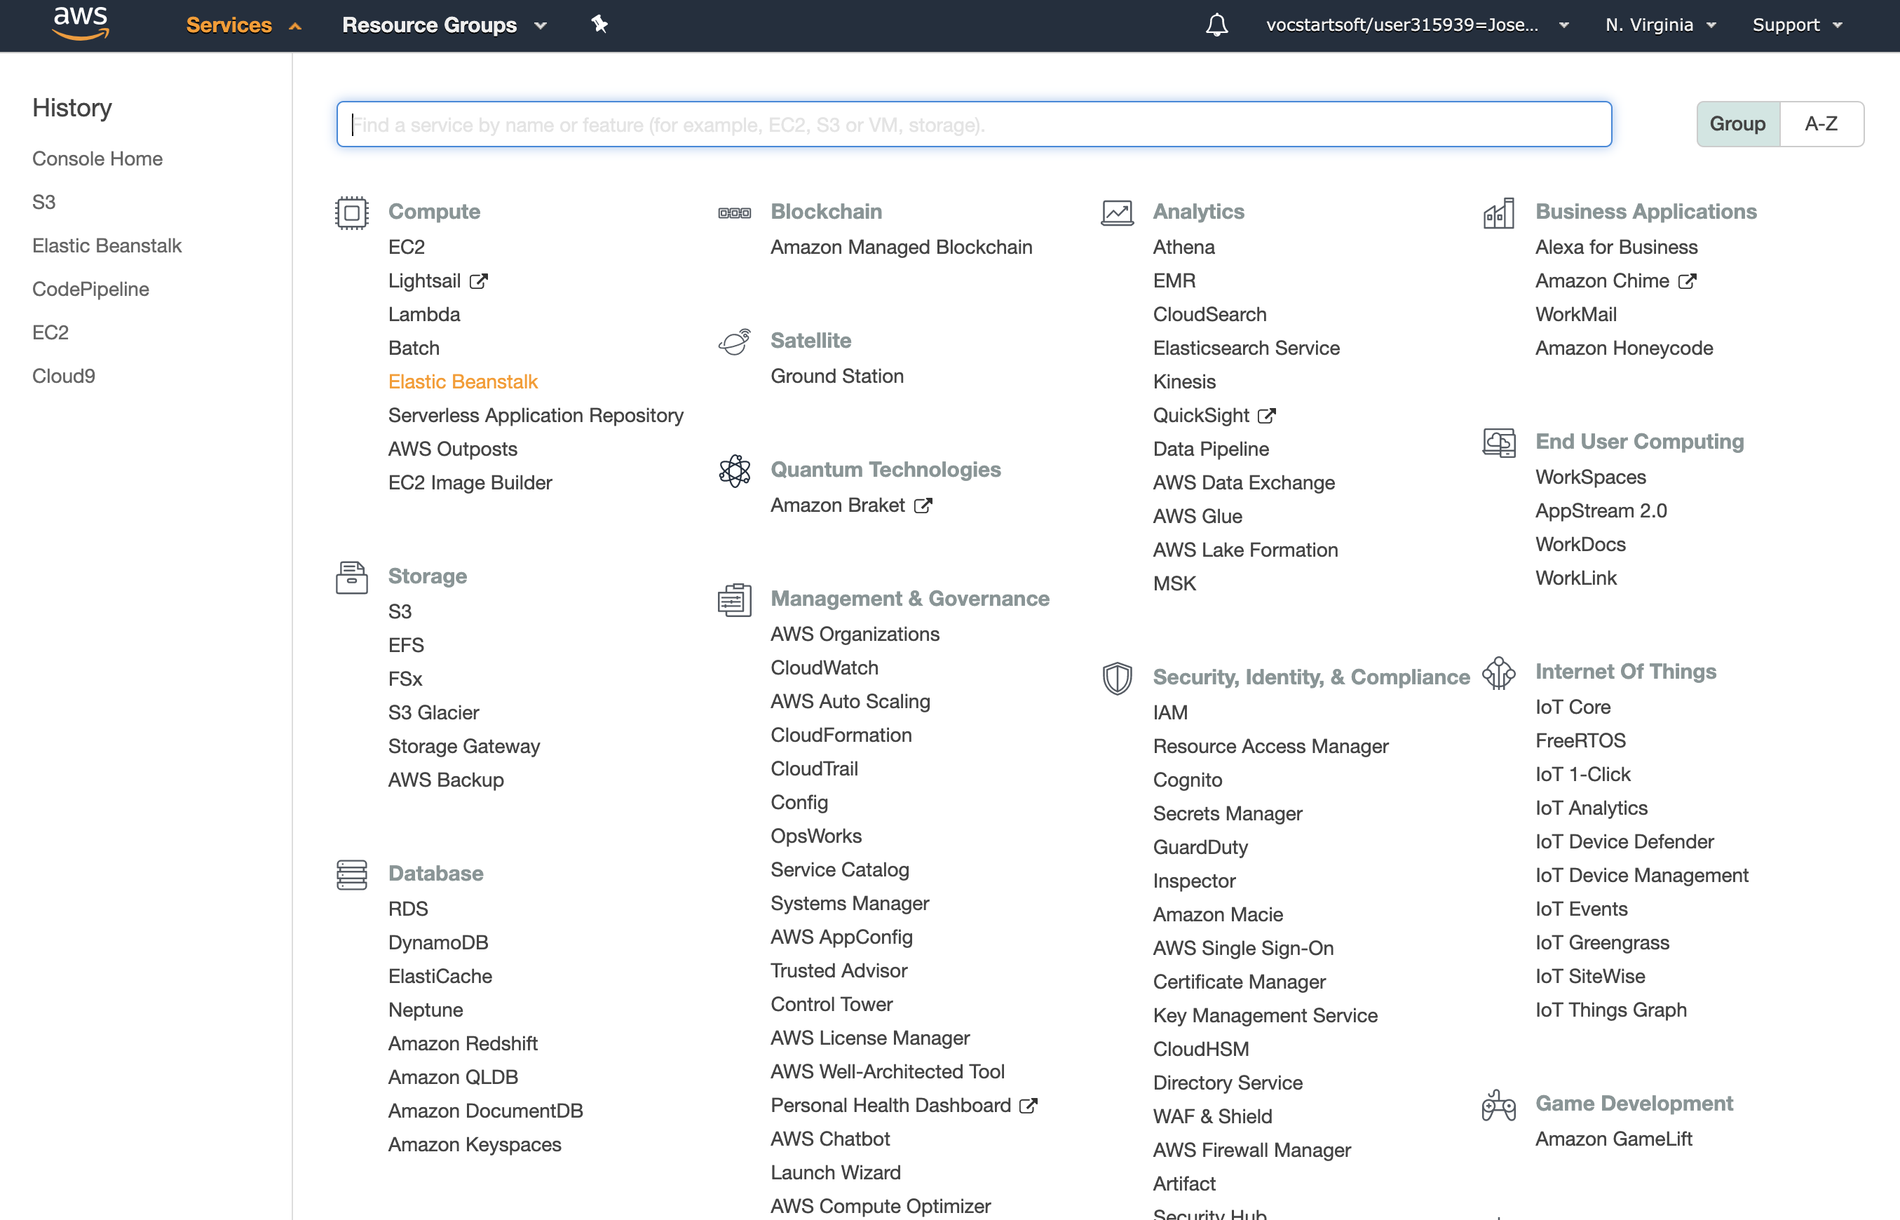Click the Compute category chip icon
Image resolution: width=1900 pixels, height=1220 pixels.
click(352, 212)
